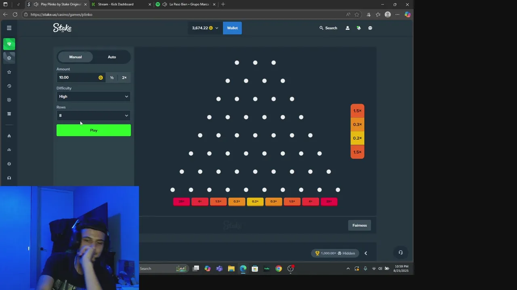Image resolution: width=517 pixels, height=290 pixels.
Task: Open favorites list icon in Edge toolbar
Action: point(378,14)
